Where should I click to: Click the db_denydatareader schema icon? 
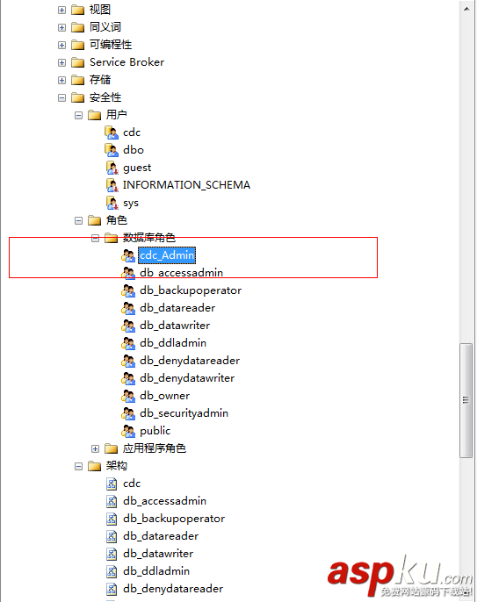pyautogui.click(x=112, y=590)
